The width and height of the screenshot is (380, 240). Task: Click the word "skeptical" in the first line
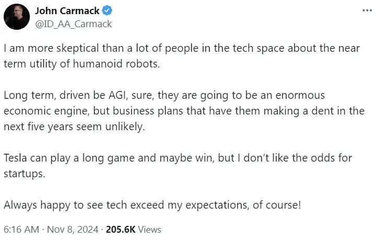coord(67,50)
